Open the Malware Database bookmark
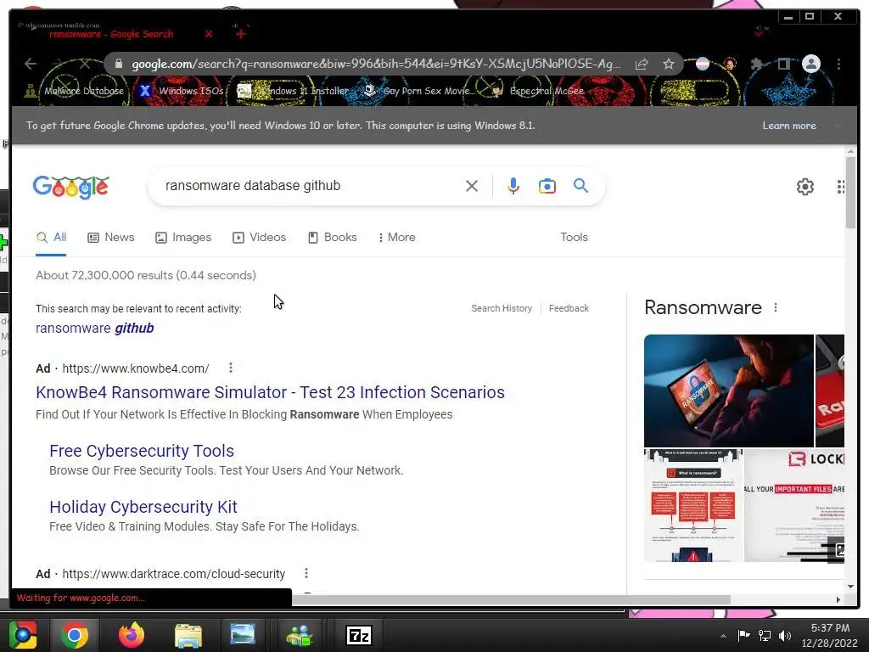 tap(74, 91)
